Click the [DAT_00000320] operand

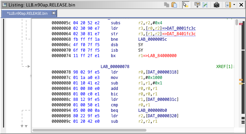pyautogui.click(x=162, y=116)
